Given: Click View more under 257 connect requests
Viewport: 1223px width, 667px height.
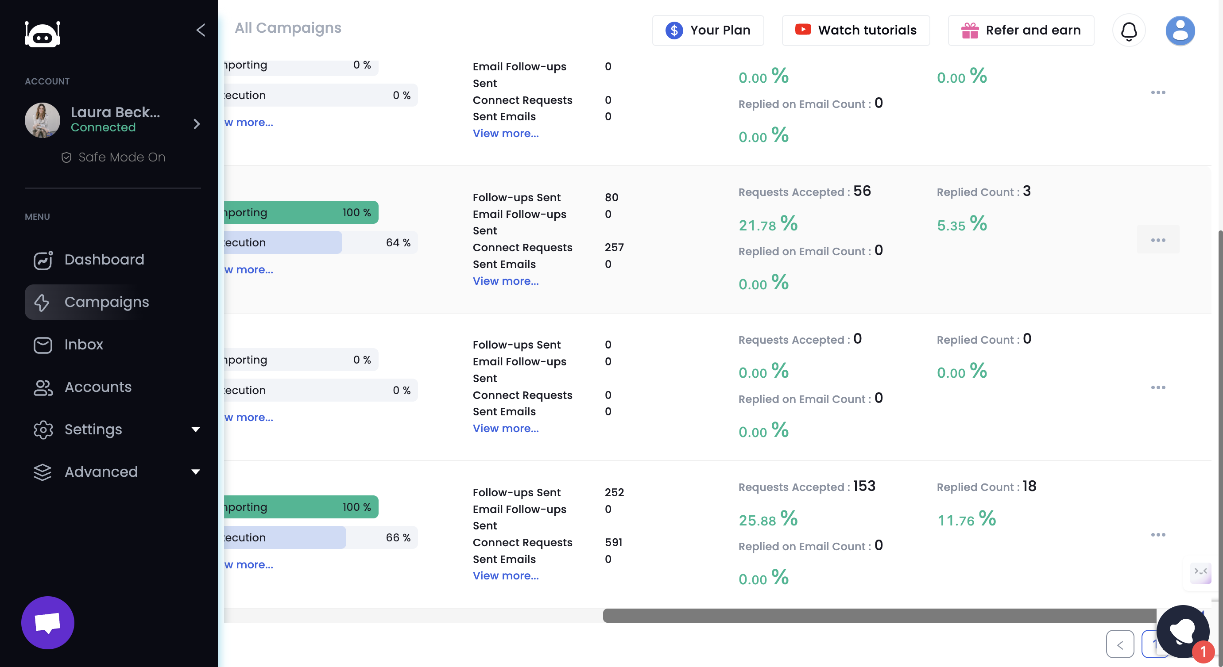Looking at the screenshot, I should pyautogui.click(x=505, y=281).
